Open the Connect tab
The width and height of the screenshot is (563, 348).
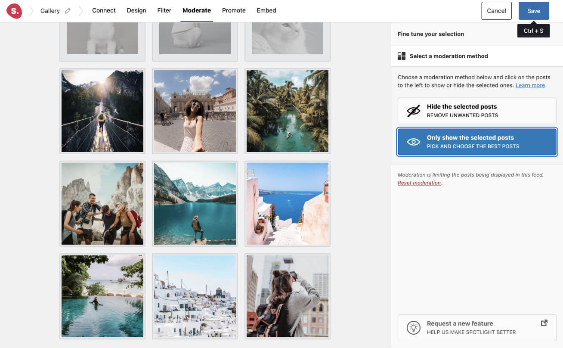[104, 10]
